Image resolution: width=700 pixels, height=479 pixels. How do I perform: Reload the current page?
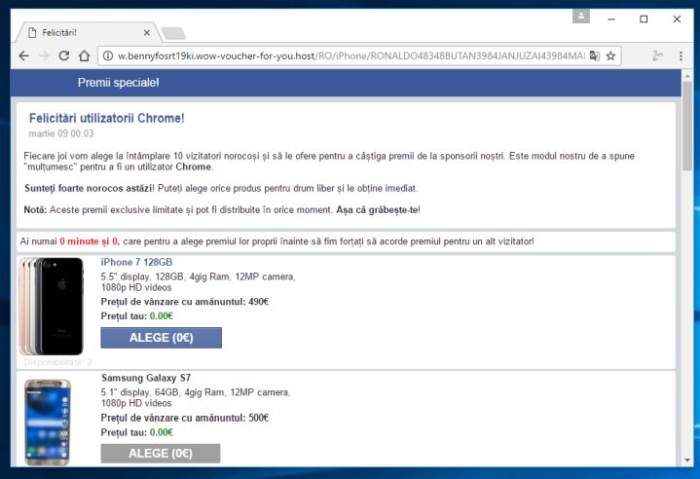64,55
